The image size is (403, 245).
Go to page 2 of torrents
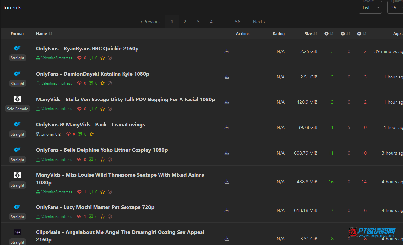(185, 22)
